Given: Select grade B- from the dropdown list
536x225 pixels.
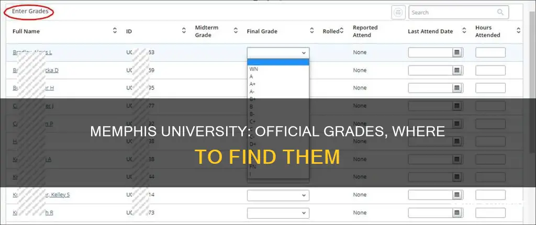Looking at the screenshot, I should pyautogui.click(x=252, y=114).
